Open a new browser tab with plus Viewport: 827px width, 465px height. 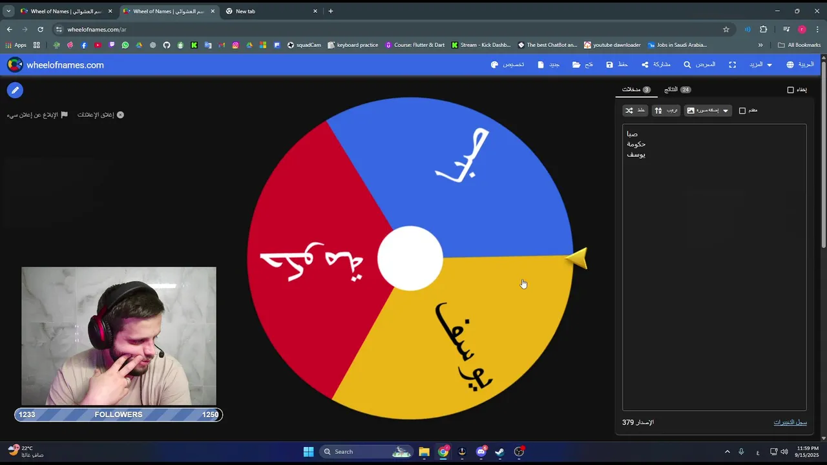point(331,11)
